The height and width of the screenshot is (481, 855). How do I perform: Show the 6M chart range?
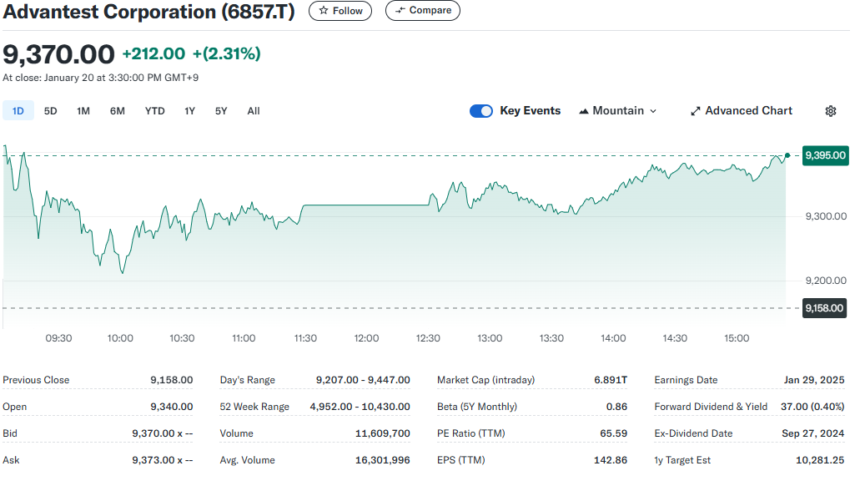117,111
